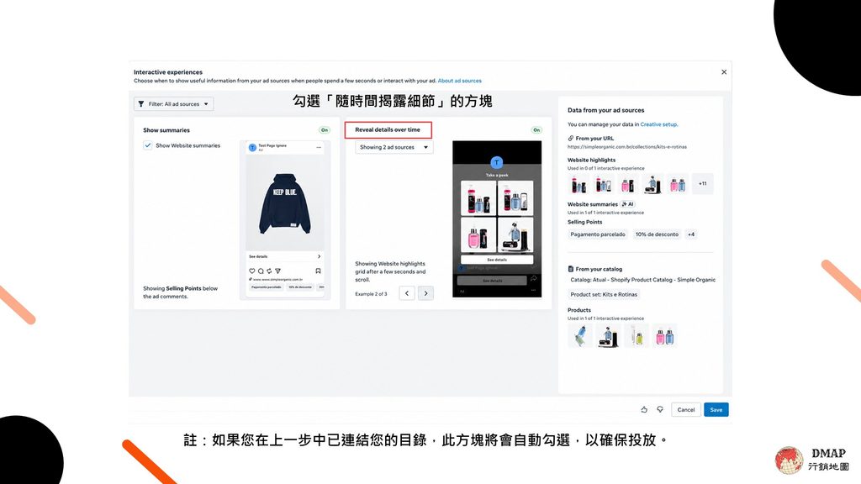
Task: Click the top-left product tile in phone grid
Action: pyautogui.click(x=478, y=198)
